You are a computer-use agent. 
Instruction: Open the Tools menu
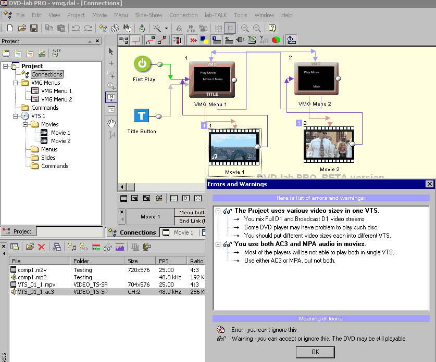[x=241, y=15]
